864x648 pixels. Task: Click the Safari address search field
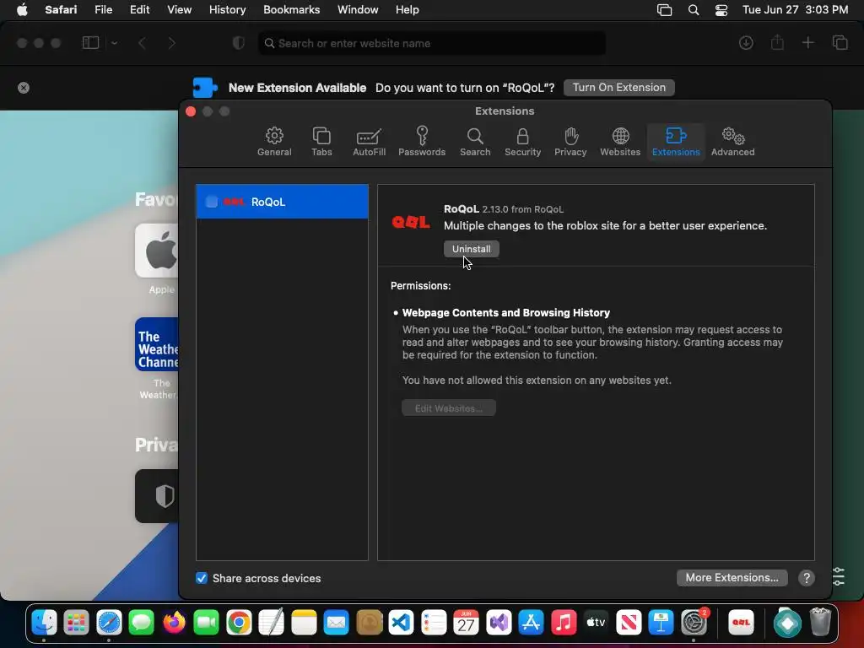(432, 43)
